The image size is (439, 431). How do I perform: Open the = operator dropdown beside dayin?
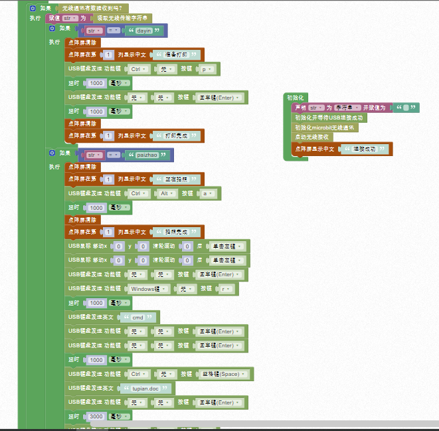[114, 31]
